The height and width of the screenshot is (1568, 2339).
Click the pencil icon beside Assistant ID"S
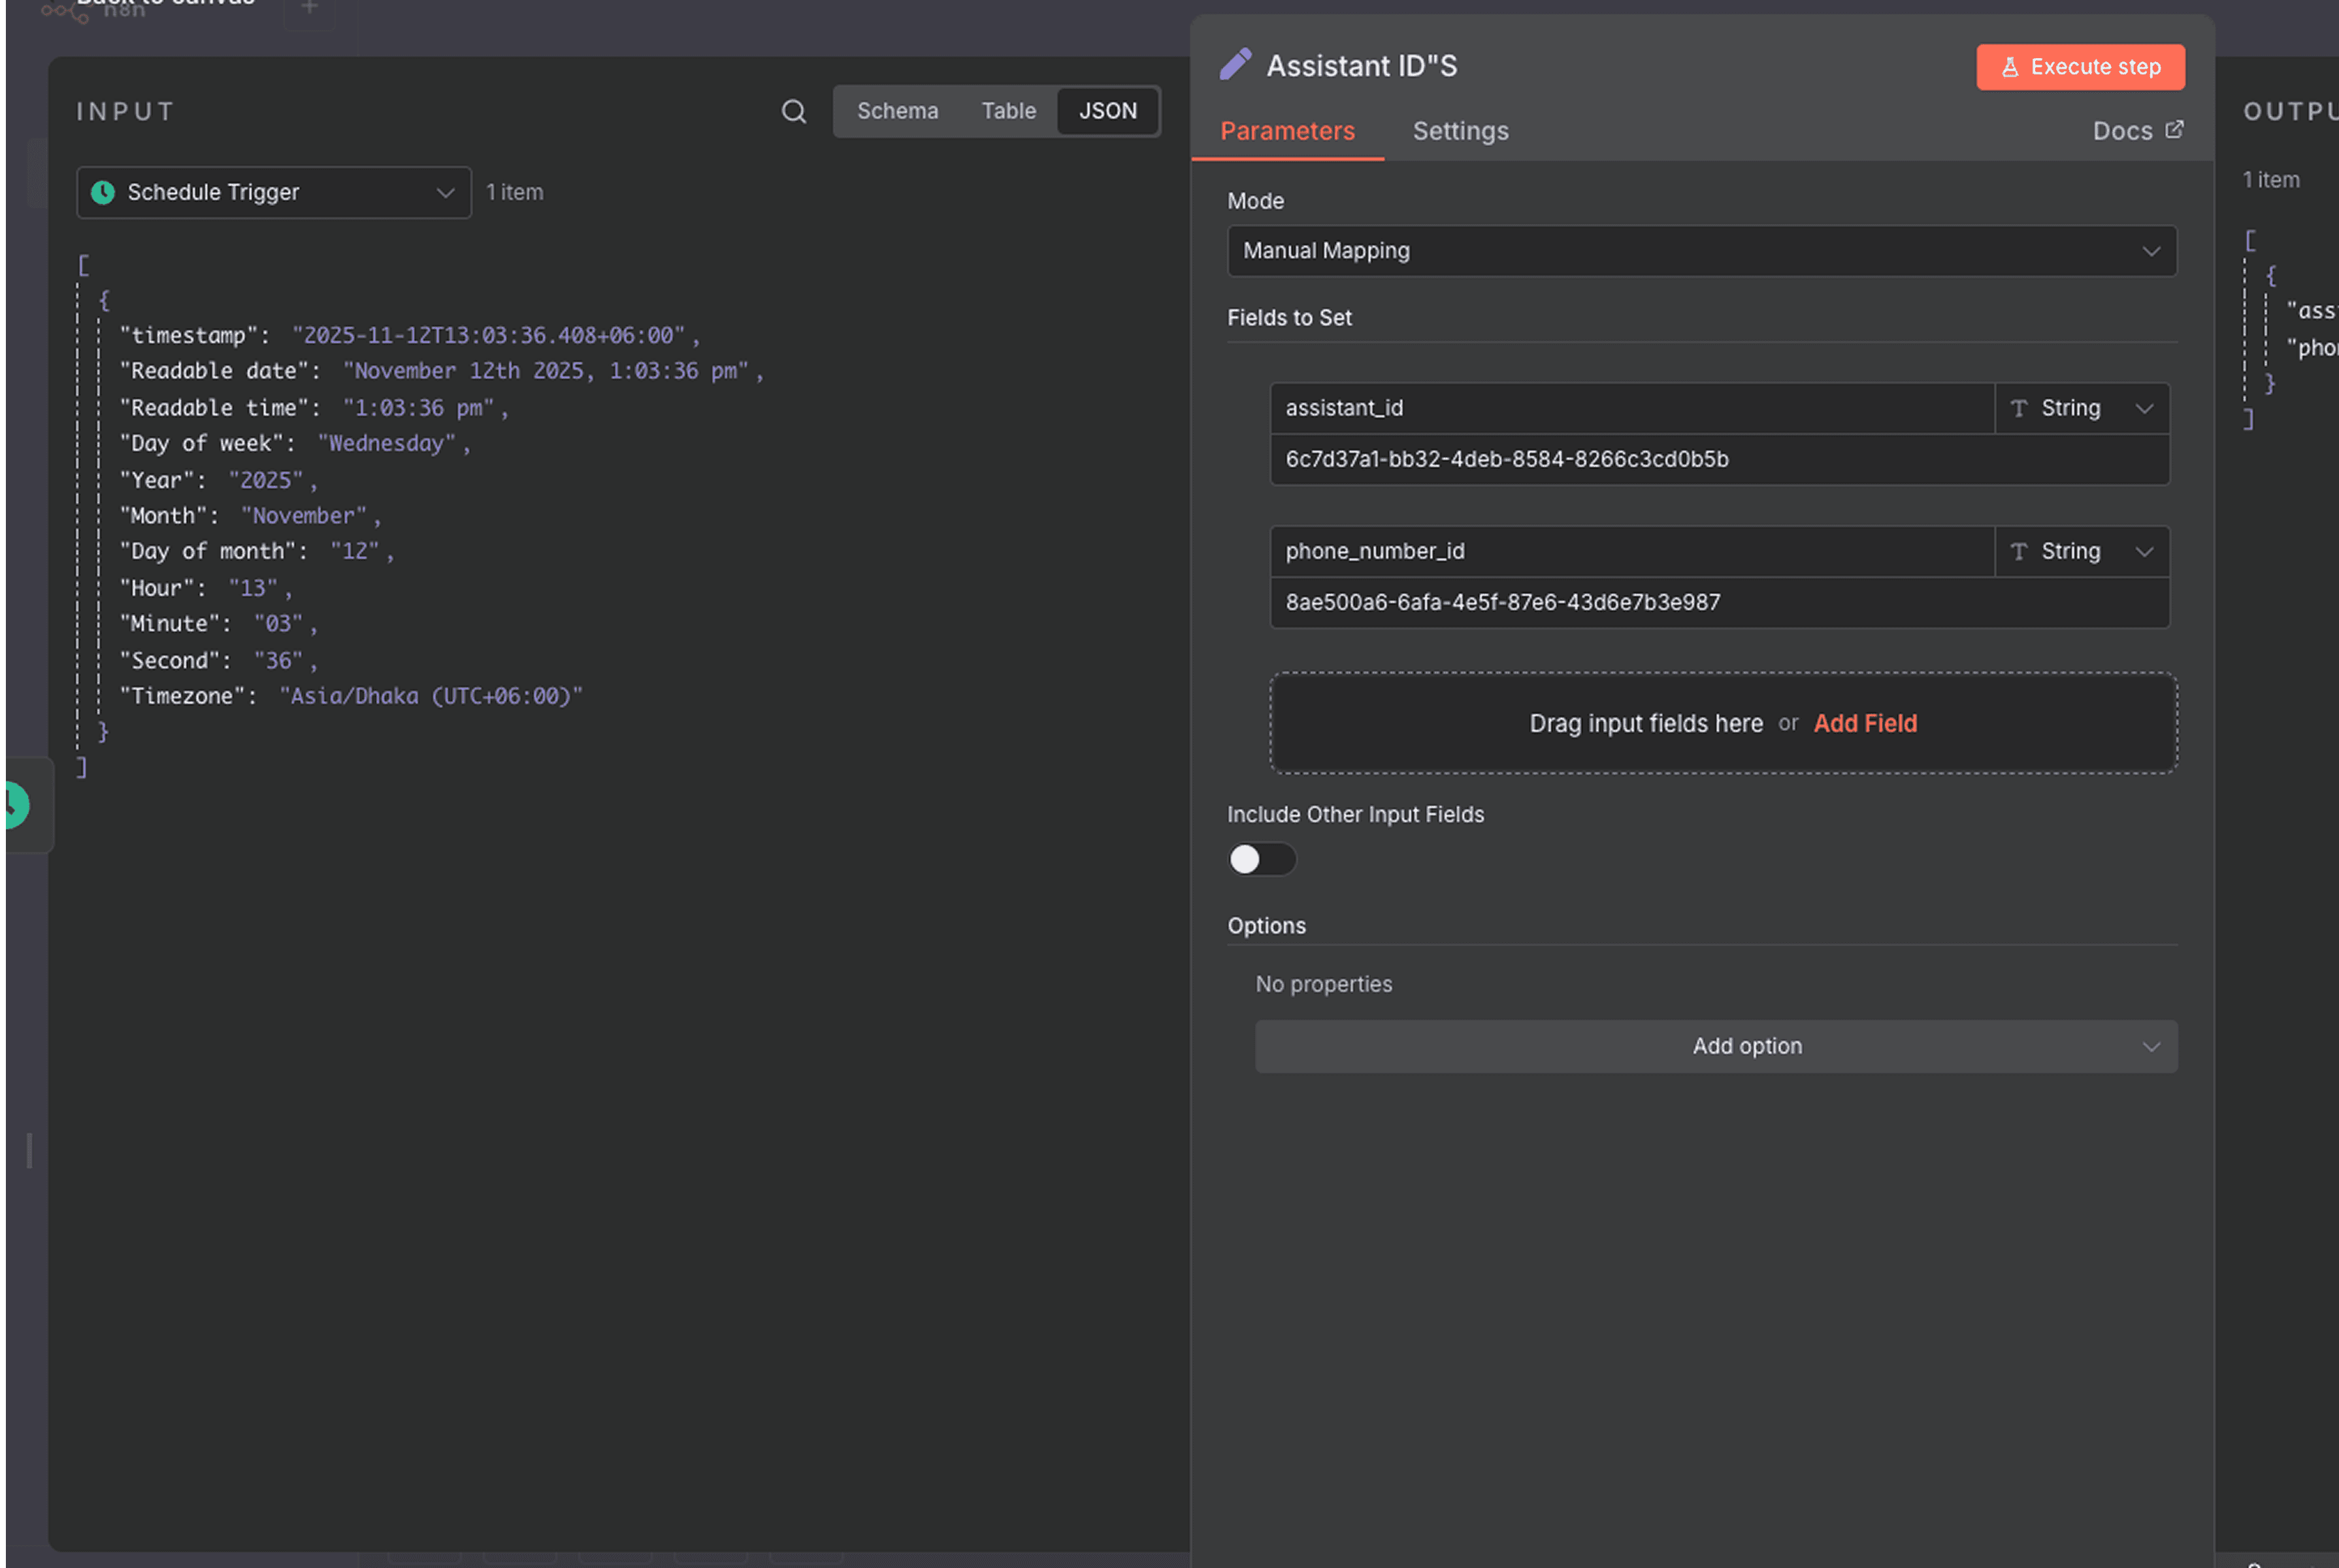(1235, 65)
